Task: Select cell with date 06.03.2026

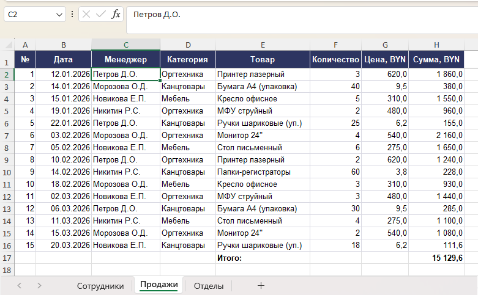Action: tap(64, 209)
